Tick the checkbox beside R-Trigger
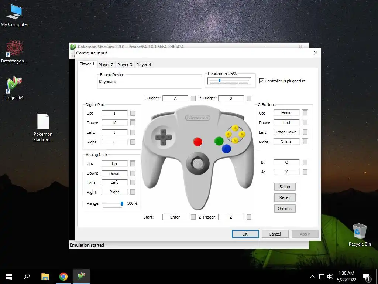This screenshot has height=284, width=378. pos(249,98)
